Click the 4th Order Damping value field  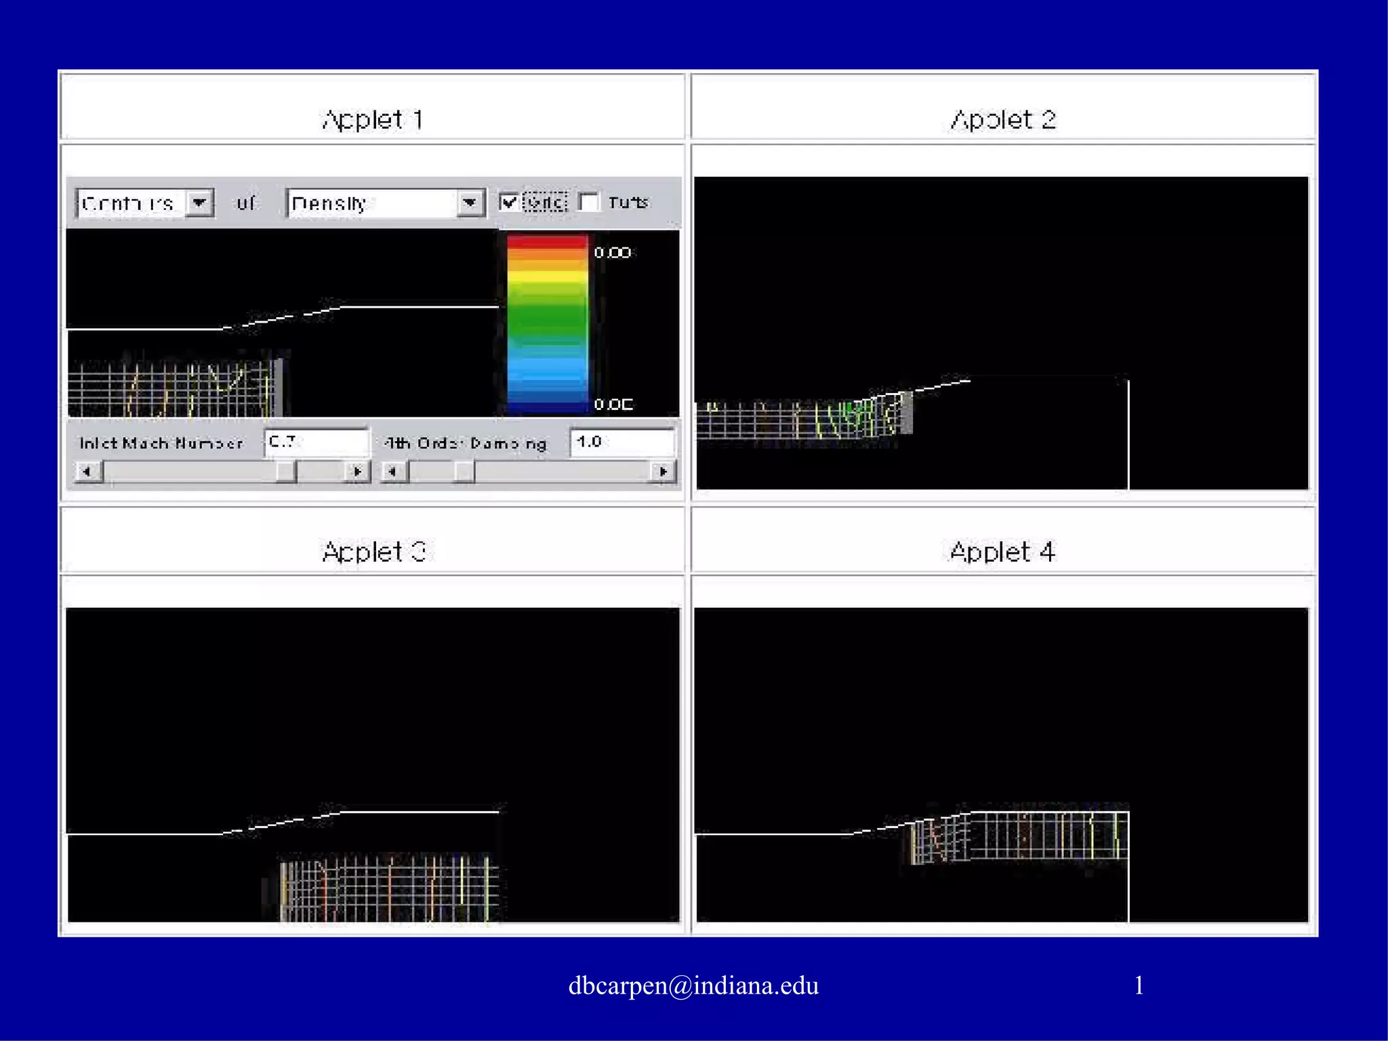tap(622, 442)
